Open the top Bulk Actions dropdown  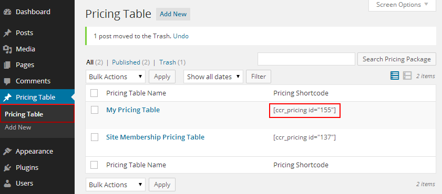pos(116,77)
